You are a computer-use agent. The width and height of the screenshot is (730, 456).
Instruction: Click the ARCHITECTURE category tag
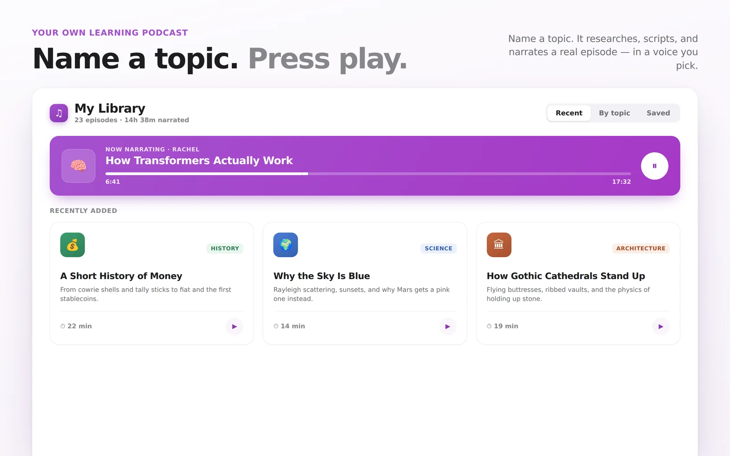(x=641, y=249)
